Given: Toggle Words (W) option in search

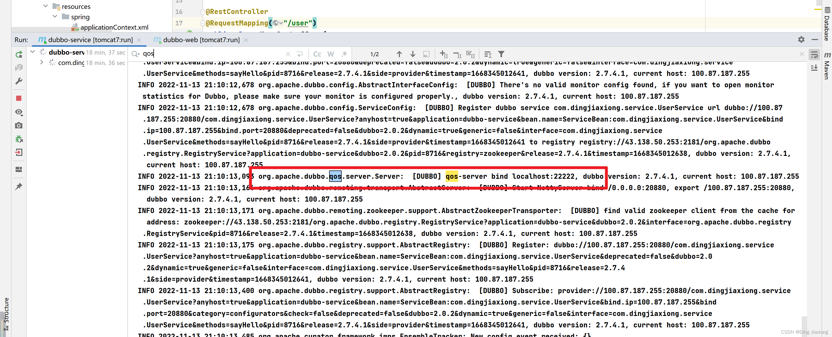Looking at the screenshot, I should pyautogui.click(x=331, y=54).
